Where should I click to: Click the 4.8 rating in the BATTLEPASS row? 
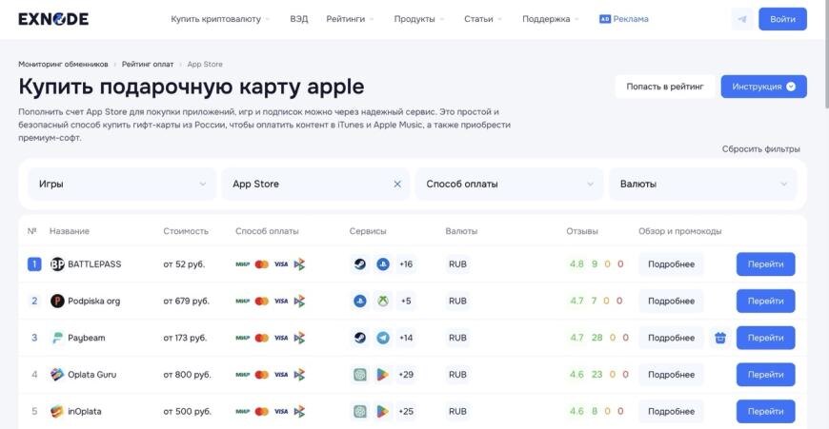576,264
